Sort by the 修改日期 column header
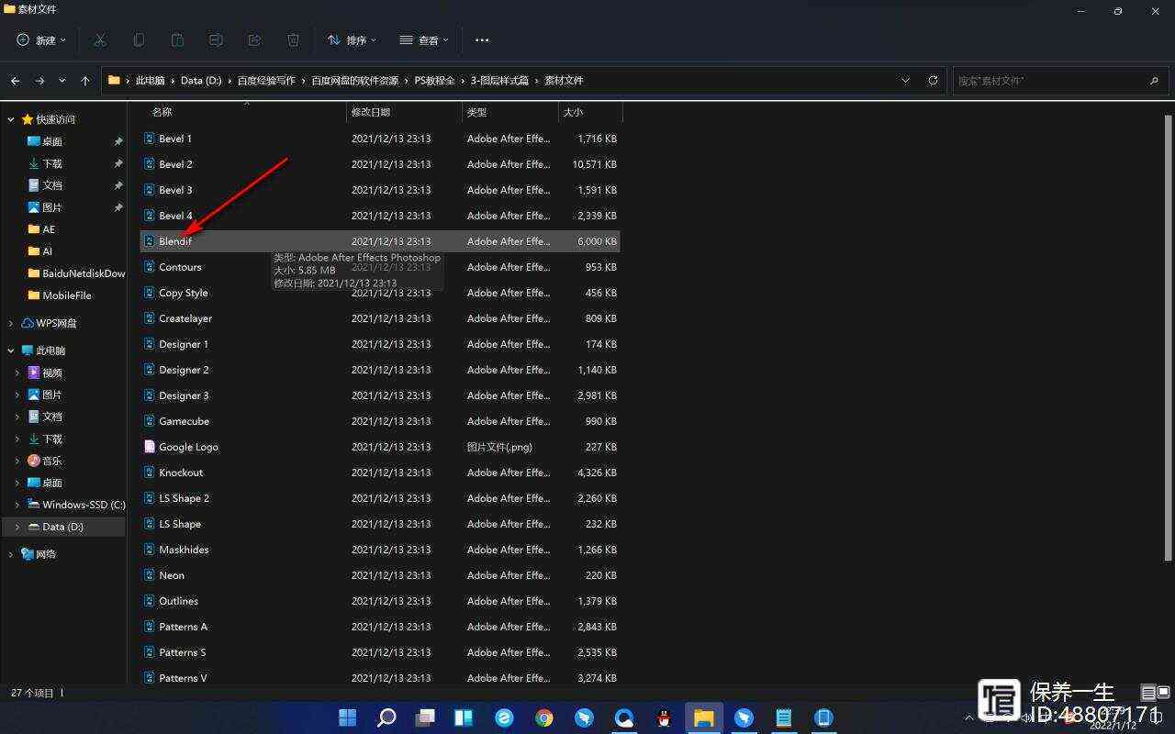The width and height of the screenshot is (1175, 734). point(371,112)
